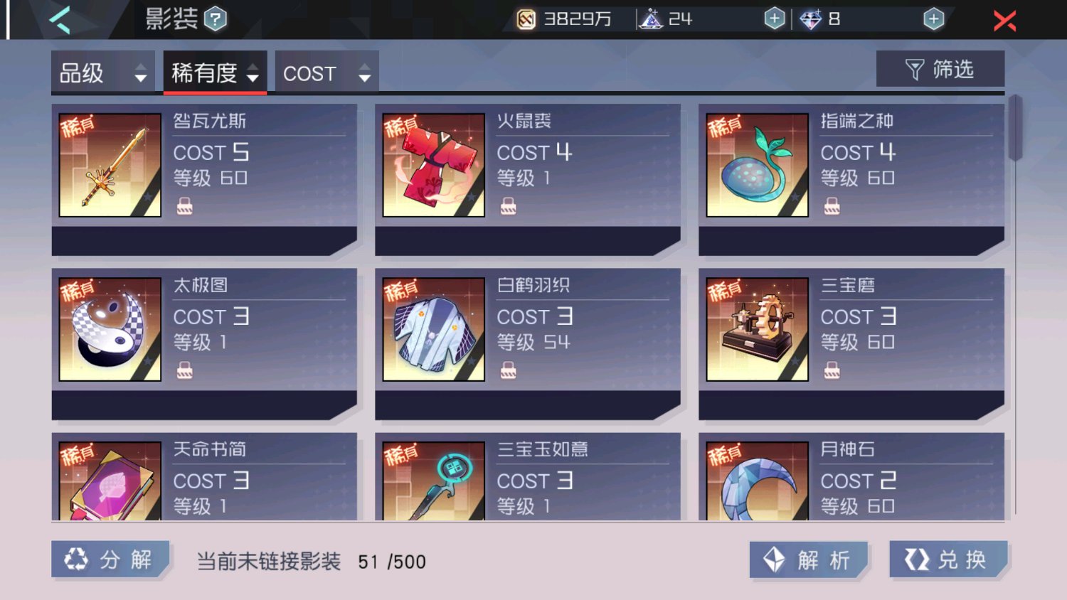
Task: Open the 分解 decompose function
Action: (x=110, y=559)
